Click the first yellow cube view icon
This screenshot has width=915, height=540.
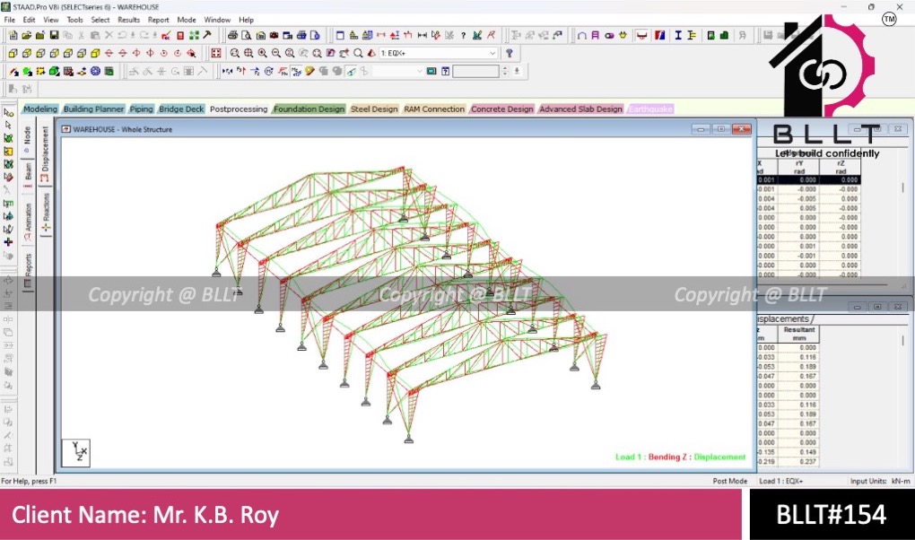pyautogui.click(x=13, y=53)
